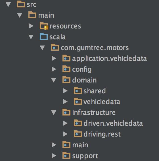This screenshot has height=161, width=159.
Task: Expand the driven.vehicledata arrow
Action: (65, 123)
